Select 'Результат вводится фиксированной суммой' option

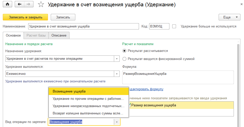pyautogui.click(x=124, y=59)
